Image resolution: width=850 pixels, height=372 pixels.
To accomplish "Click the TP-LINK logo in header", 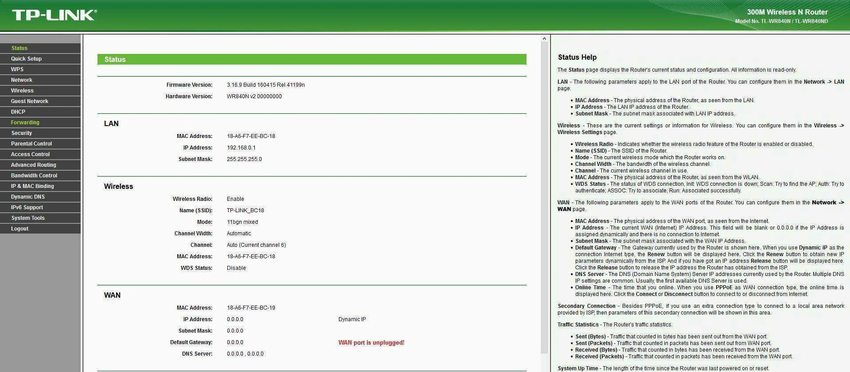I will click(x=54, y=15).
